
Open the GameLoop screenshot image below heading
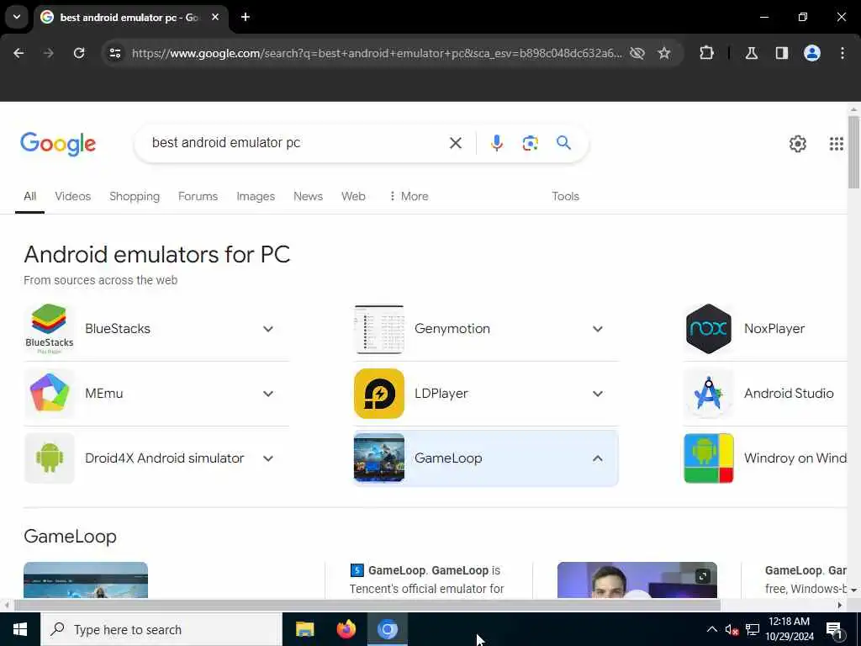click(86, 580)
